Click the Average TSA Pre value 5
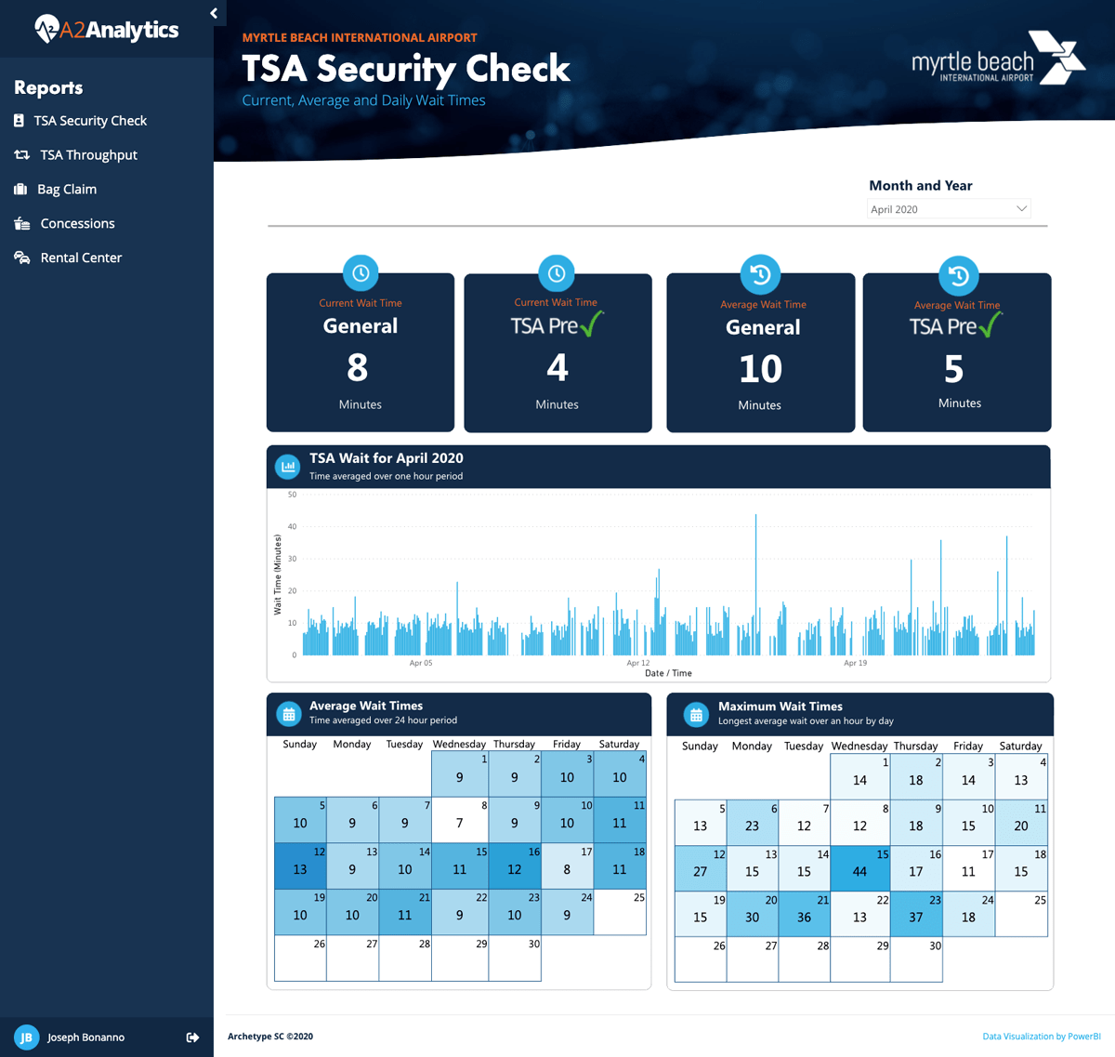 point(954,370)
